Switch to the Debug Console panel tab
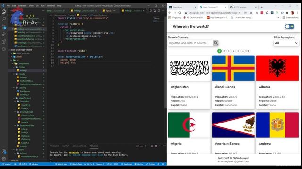The image size is (302, 169). pyautogui.click(x=79, y=146)
